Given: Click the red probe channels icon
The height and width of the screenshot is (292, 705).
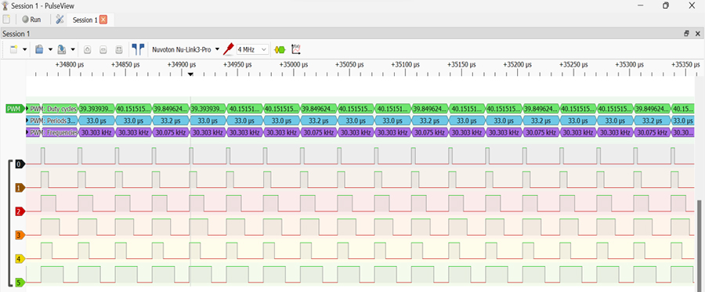Looking at the screenshot, I should [x=229, y=49].
